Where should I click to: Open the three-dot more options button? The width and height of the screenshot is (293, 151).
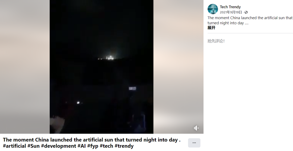click(x=194, y=143)
